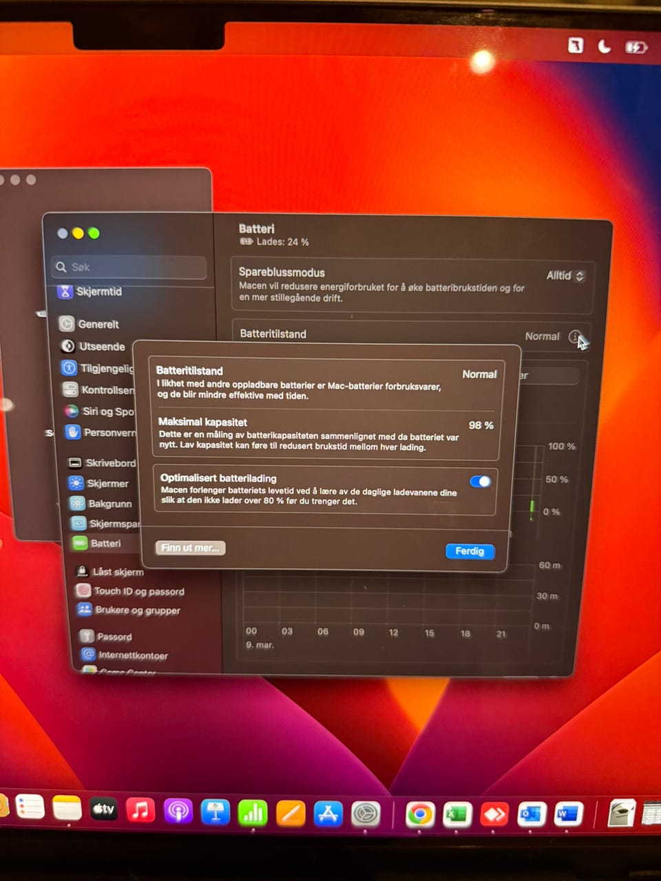Click the Maksimal kapasitet heading

click(x=202, y=422)
